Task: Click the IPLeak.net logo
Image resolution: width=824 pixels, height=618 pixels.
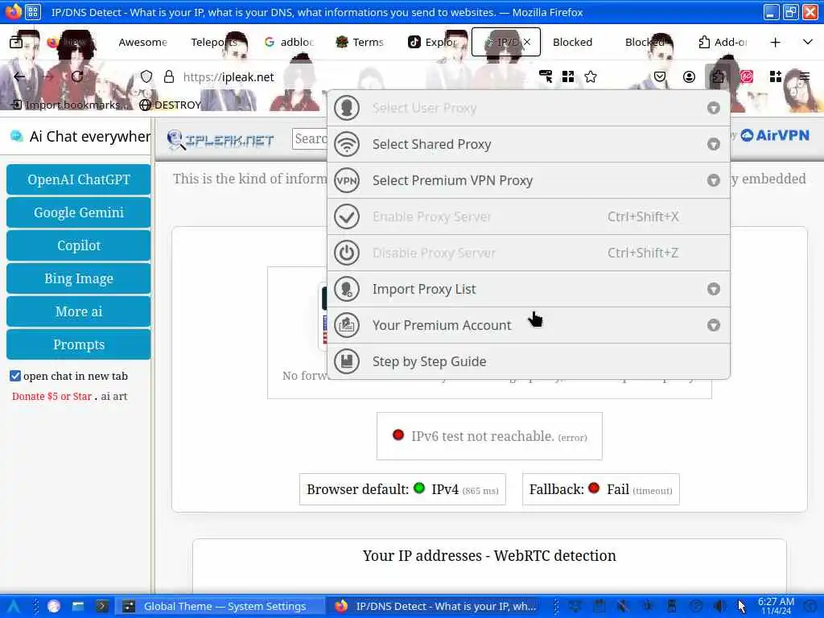Action: pyautogui.click(x=220, y=140)
